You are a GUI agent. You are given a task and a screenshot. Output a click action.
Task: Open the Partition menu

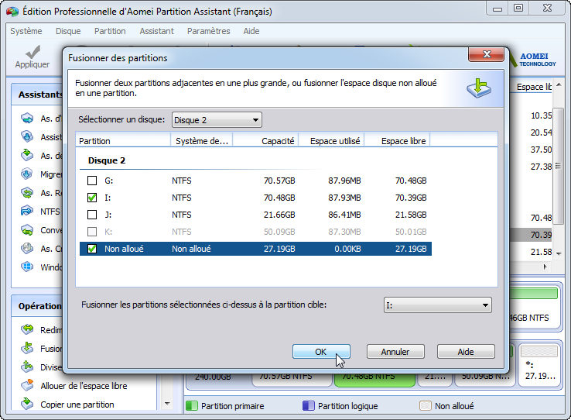[110, 31]
